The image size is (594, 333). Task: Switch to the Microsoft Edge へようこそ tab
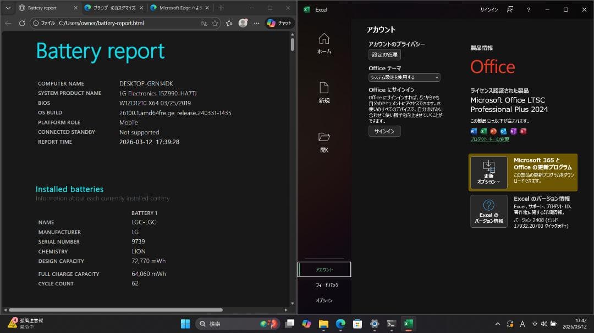click(179, 8)
